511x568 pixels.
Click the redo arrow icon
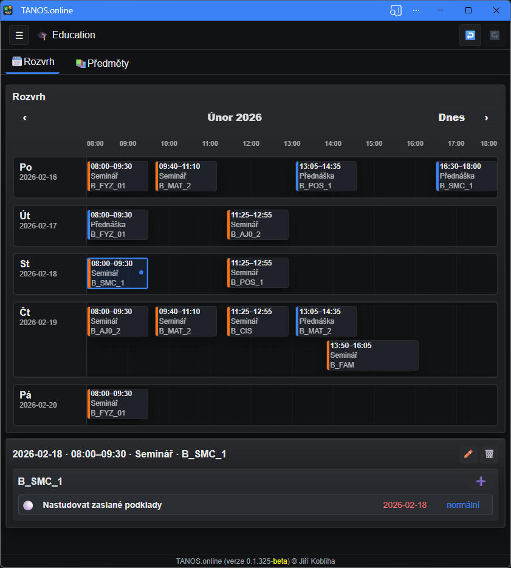click(494, 35)
